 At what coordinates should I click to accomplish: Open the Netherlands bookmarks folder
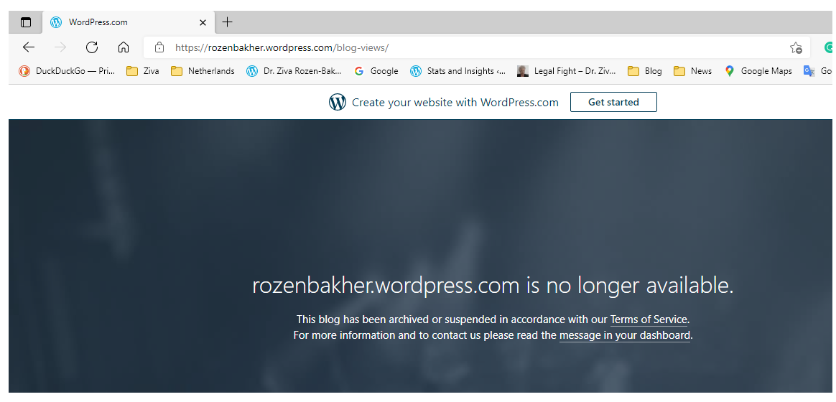pyautogui.click(x=203, y=71)
